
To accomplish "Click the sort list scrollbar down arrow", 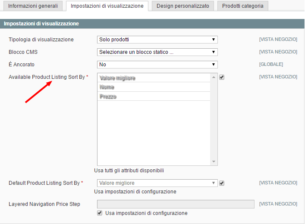I will 214,162.
